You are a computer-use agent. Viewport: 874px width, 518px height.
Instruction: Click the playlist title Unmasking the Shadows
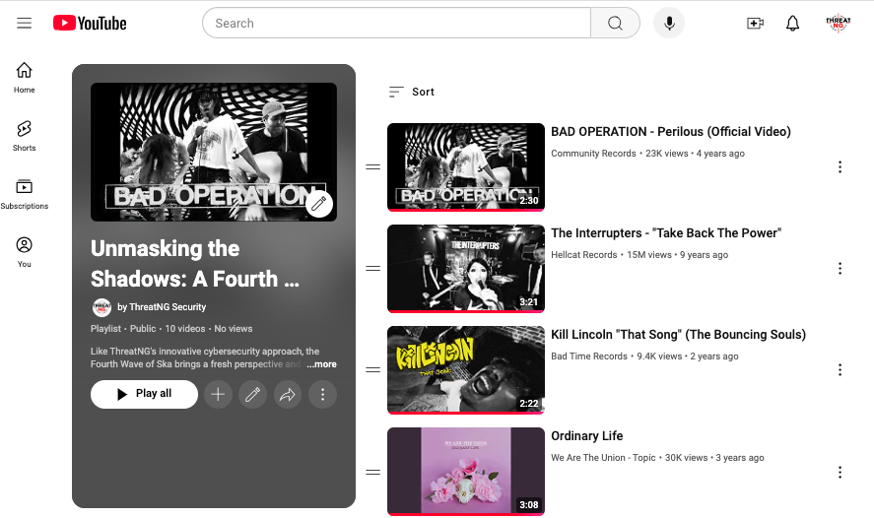pyautogui.click(x=195, y=264)
